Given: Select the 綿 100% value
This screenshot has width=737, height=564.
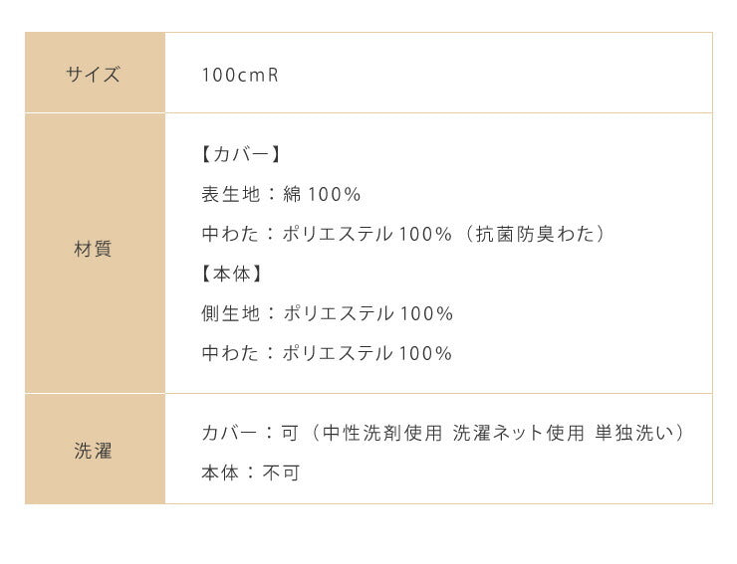Looking at the screenshot, I should (x=322, y=195).
